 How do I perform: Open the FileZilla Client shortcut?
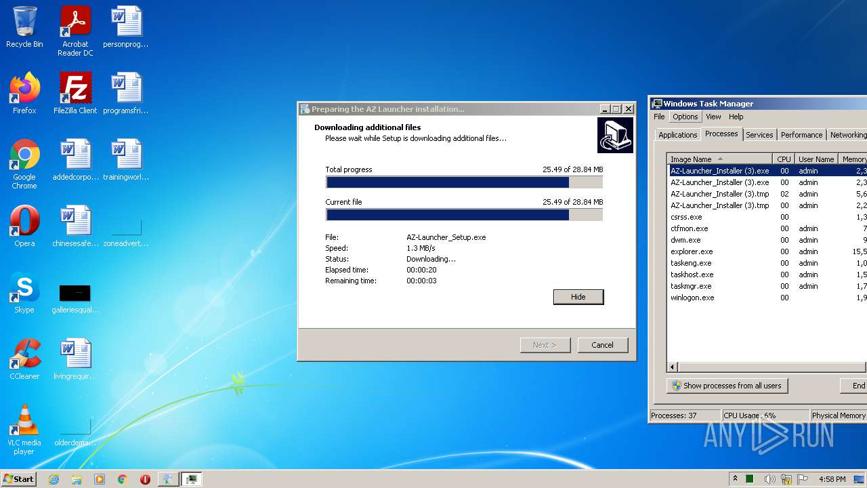point(75,94)
